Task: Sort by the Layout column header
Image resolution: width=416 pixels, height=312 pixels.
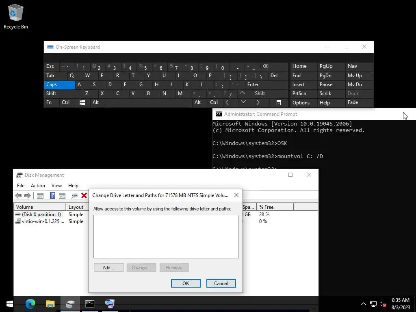Action: coord(77,207)
